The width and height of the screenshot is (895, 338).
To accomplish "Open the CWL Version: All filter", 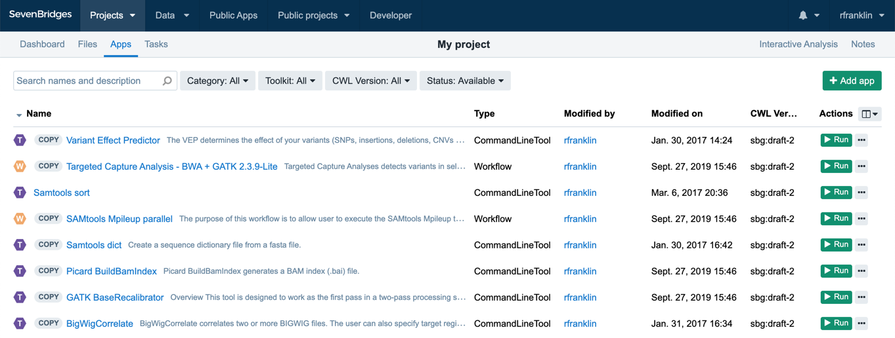I will pyautogui.click(x=371, y=81).
